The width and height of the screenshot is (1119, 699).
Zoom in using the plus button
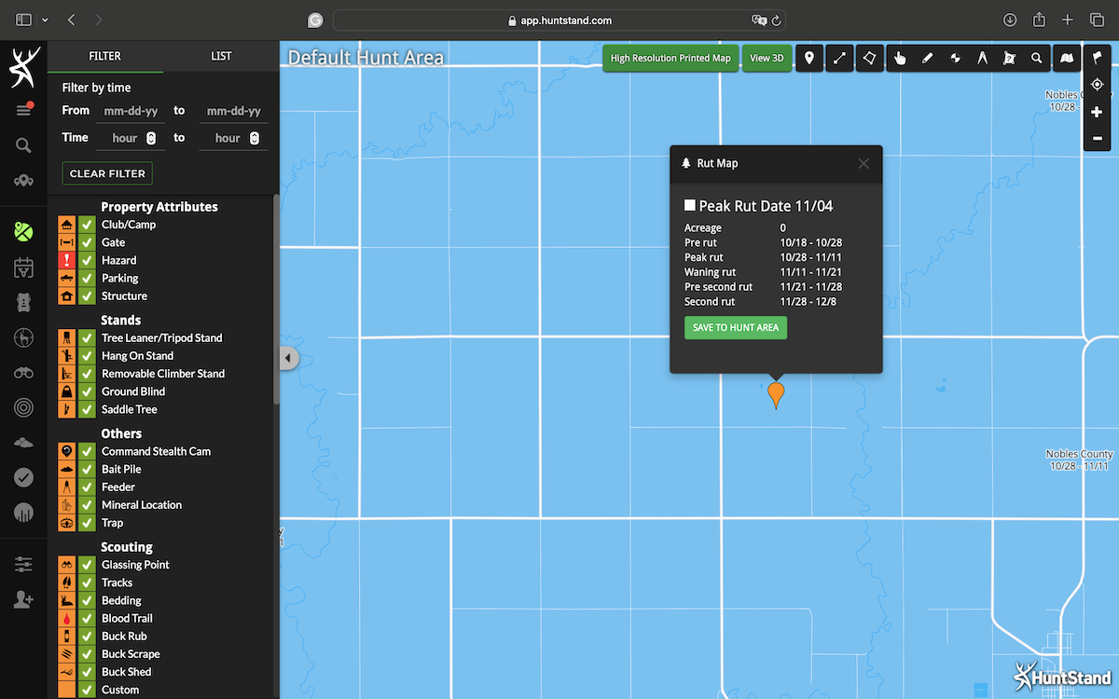click(x=1097, y=112)
